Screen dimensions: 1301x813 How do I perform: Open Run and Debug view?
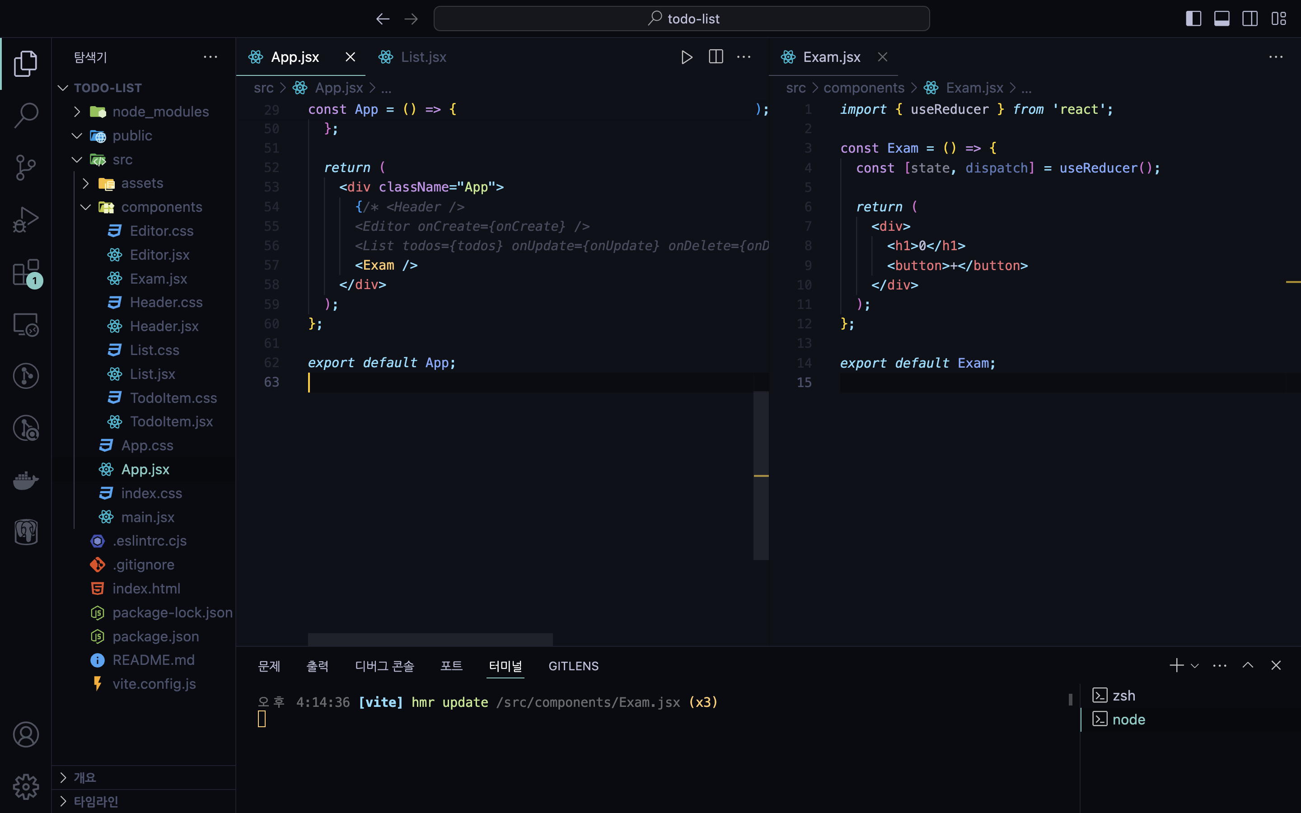(x=25, y=220)
